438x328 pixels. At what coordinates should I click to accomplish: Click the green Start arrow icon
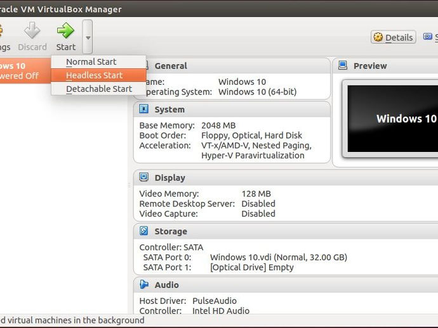click(65, 30)
